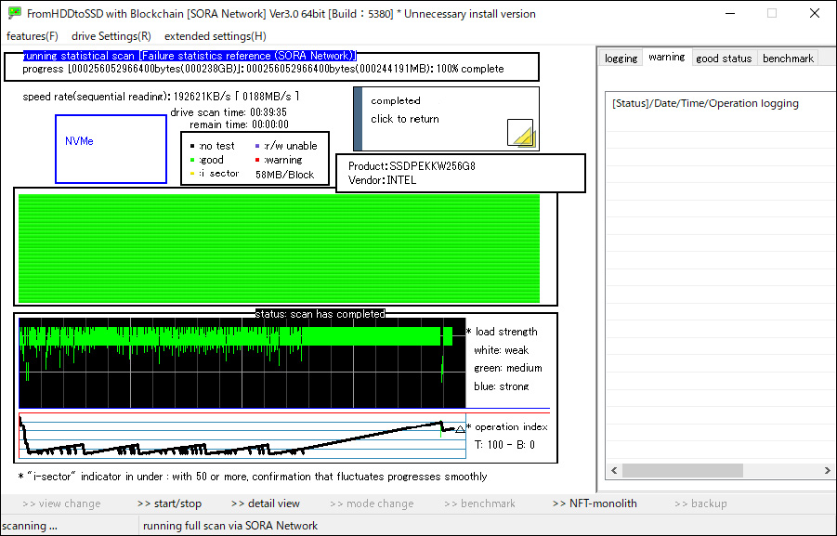Viewport: 837px width, 536px height.
Task: Click the log panel right scroll arrow
Action: [x=827, y=470]
